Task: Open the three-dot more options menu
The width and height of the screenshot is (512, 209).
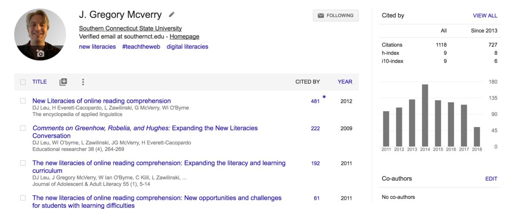Action: pyautogui.click(x=83, y=82)
